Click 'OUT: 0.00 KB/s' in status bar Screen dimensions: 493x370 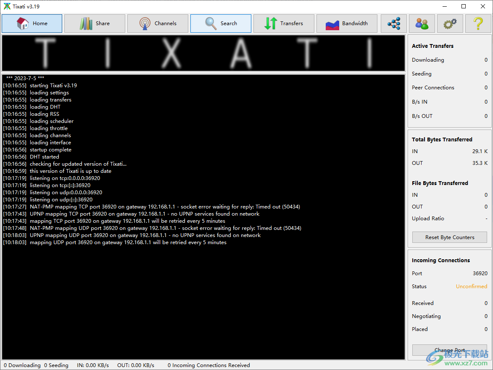[x=136, y=365]
